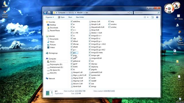Select the ld.bfd file
184x103 pixels.
[x=74, y=67]
